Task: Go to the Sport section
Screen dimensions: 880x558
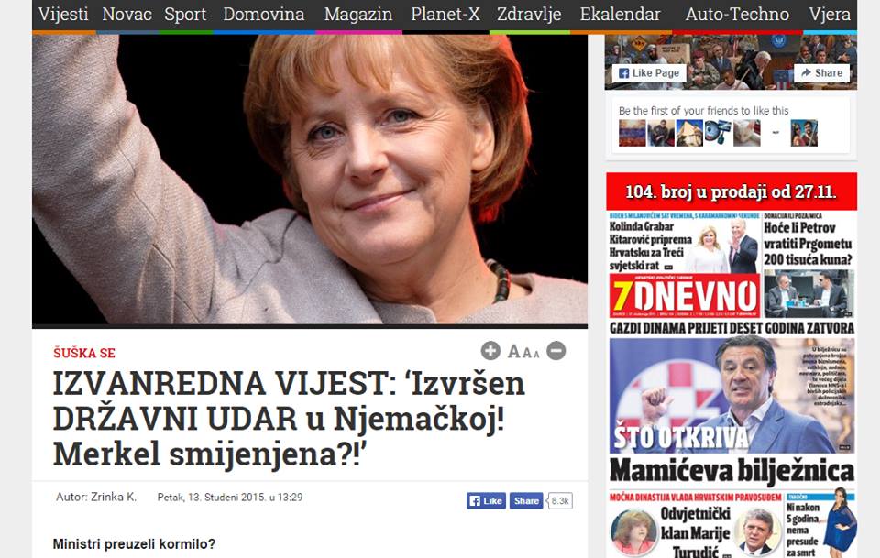Action: click(x=185, y=14)
